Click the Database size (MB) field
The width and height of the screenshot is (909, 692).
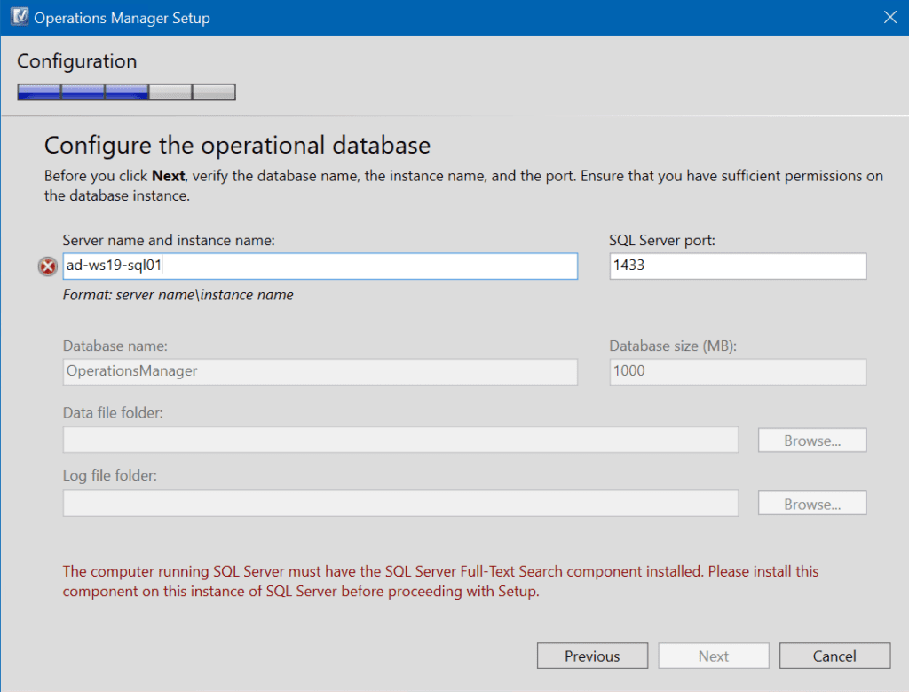coord(738,371)
